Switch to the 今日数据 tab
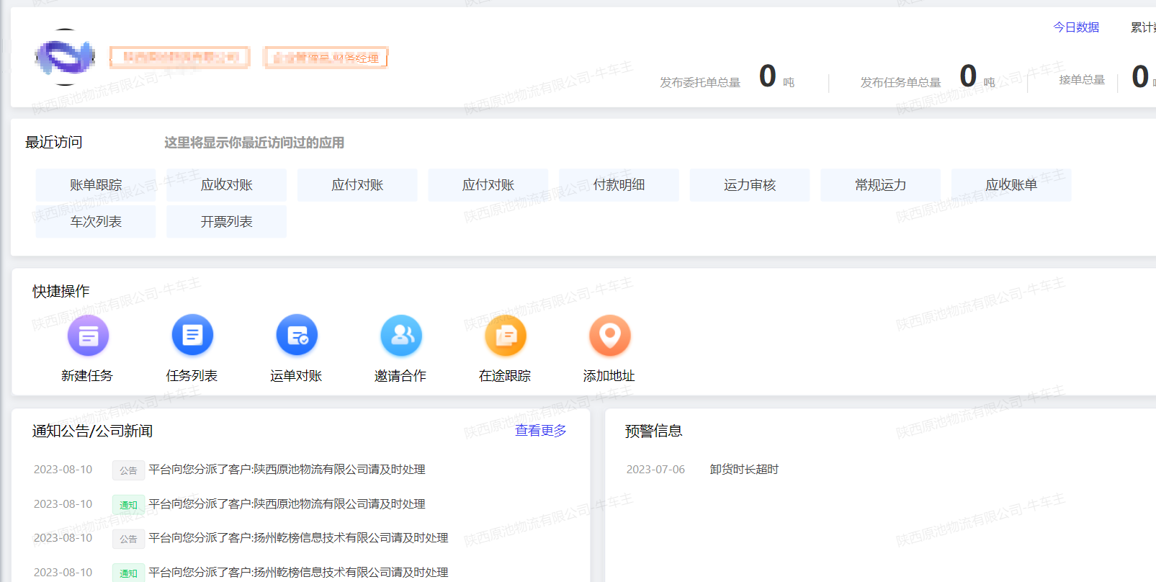Screen dimensions: 1156x582 coord(1076,27)
